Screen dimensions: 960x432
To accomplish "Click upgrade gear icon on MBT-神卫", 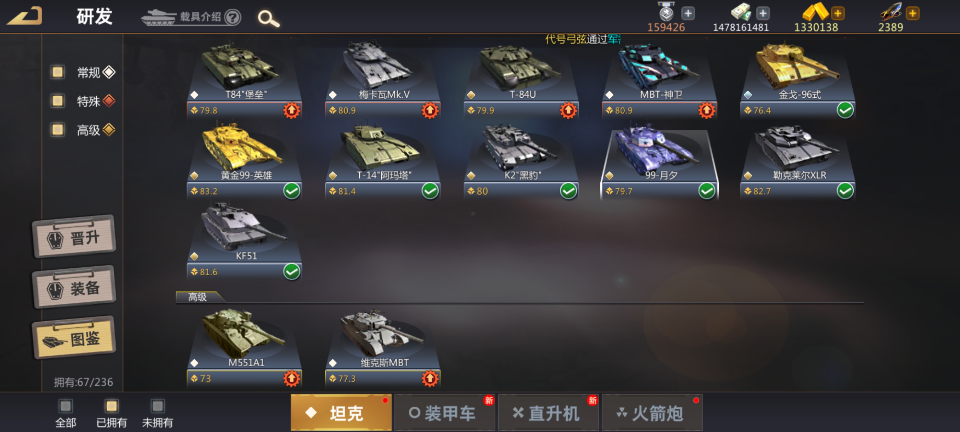I will point(707,110).
